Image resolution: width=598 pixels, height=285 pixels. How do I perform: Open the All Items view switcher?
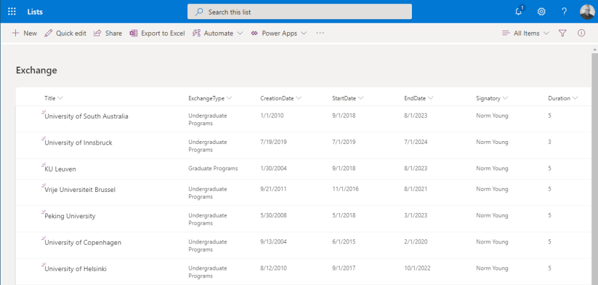[525, 33]
